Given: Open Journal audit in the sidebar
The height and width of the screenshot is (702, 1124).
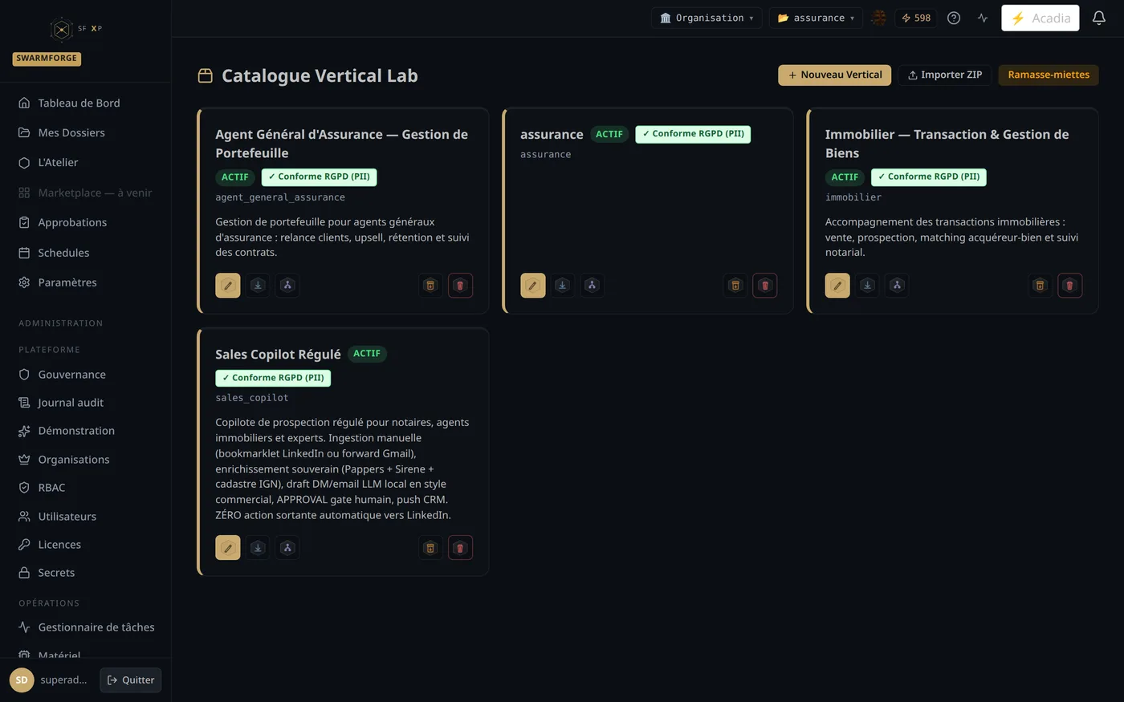Looking at the screenshot, I should (x=85, y=403).
